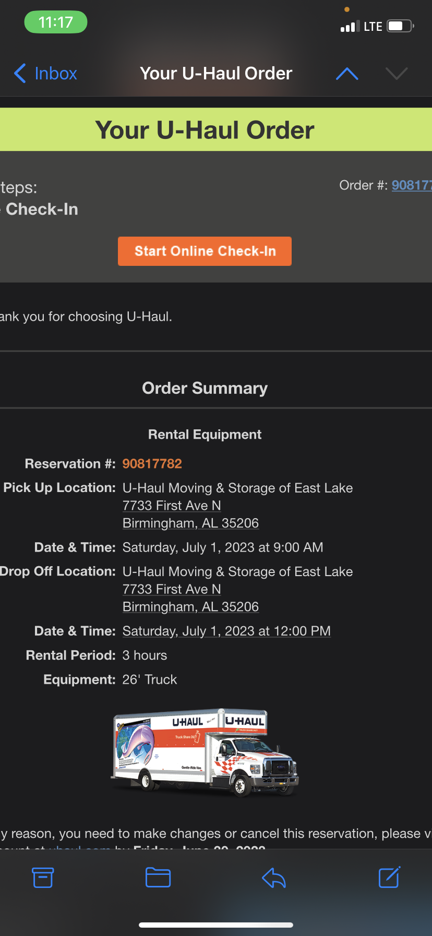Screen dimensions: 432x936
Task: Tap the orange reservation number 90817782
Action: pyautogui.click(x=152, y=464)
